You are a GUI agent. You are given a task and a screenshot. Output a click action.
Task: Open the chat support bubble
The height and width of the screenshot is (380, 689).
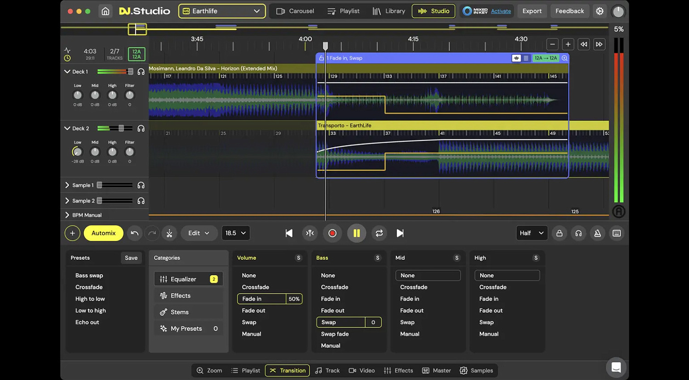tap(616, 368)
